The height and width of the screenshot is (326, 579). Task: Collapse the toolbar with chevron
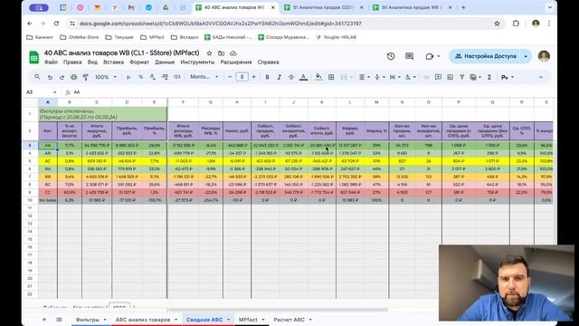click(x=541, y=77)
